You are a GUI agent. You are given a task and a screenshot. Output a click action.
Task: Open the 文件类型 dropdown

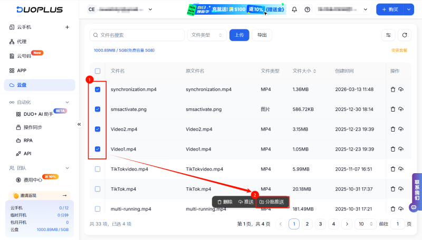[207, 35]
